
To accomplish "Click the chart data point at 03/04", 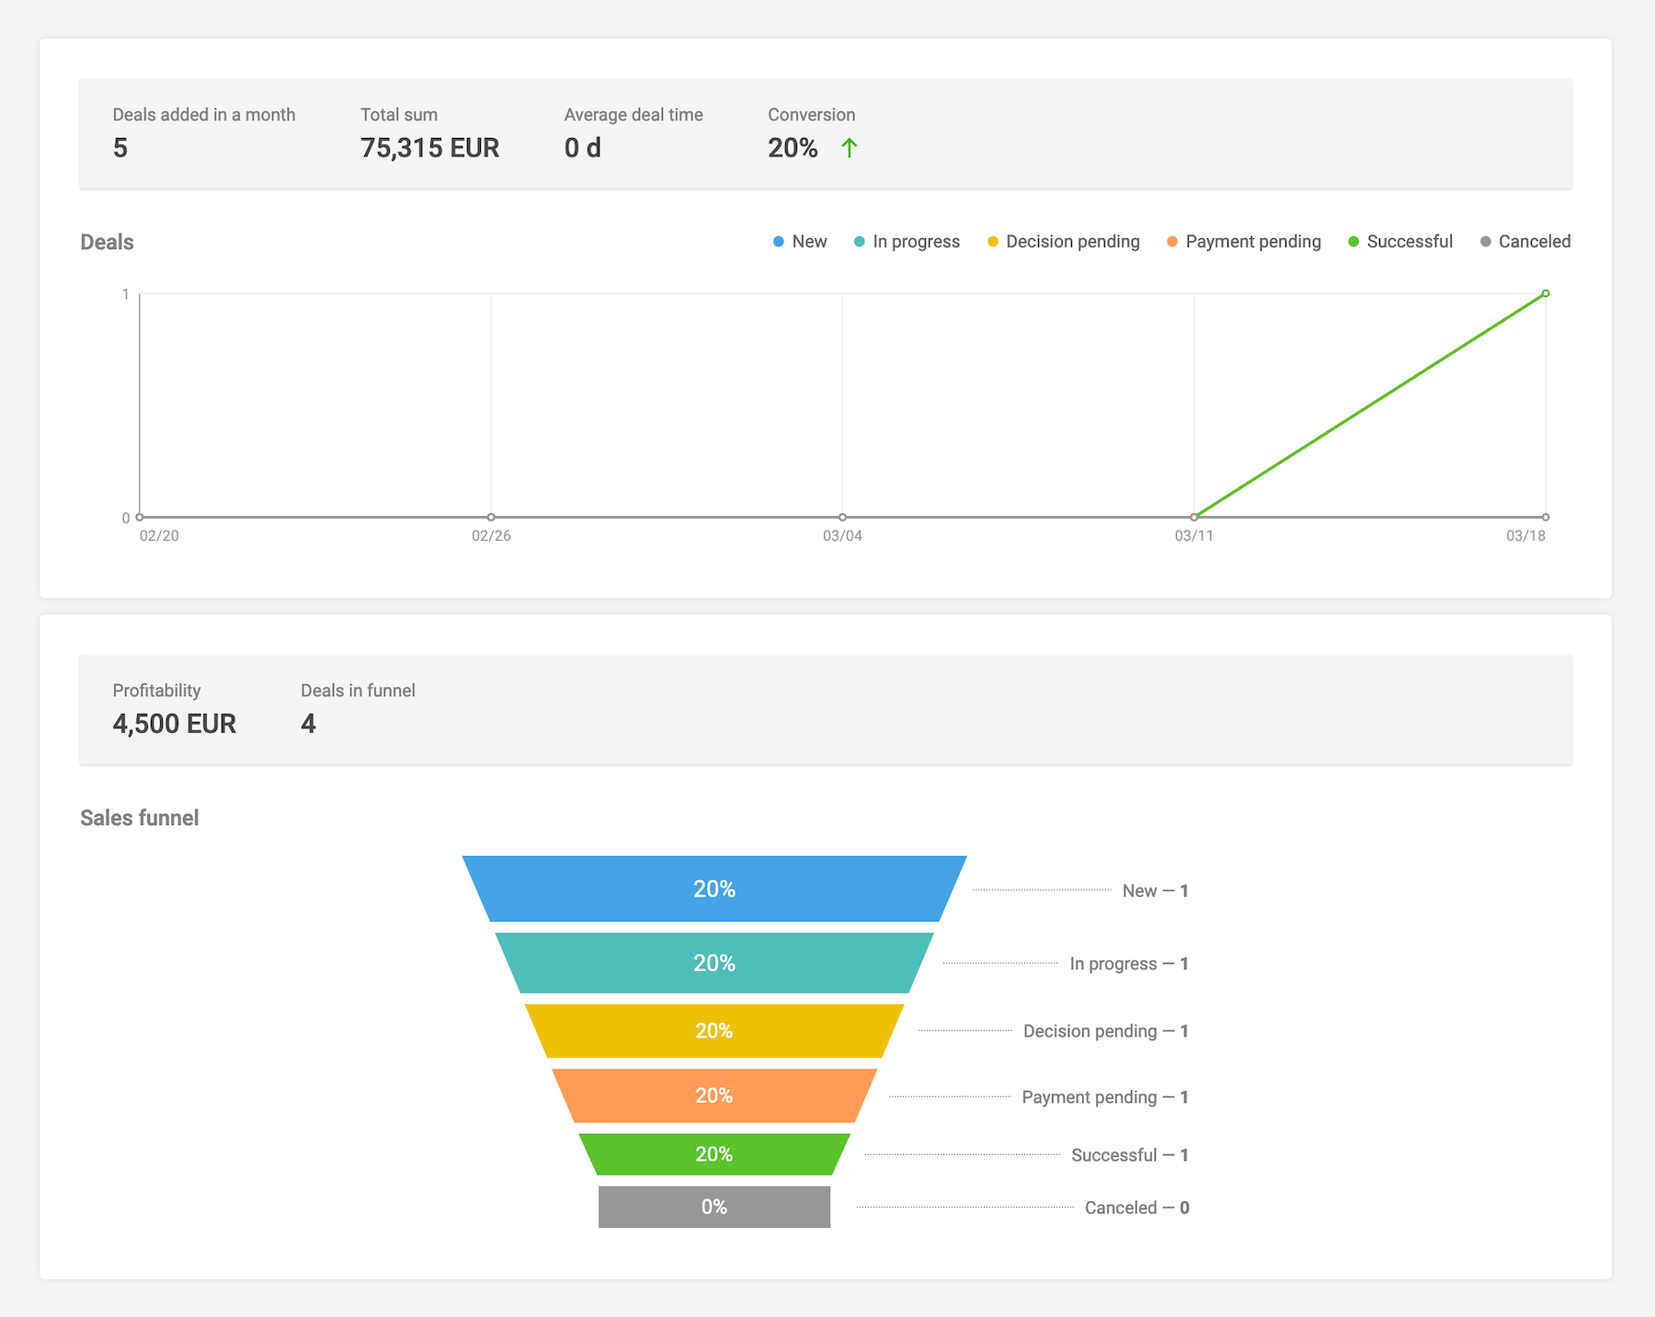I will [x=843, y=517].
